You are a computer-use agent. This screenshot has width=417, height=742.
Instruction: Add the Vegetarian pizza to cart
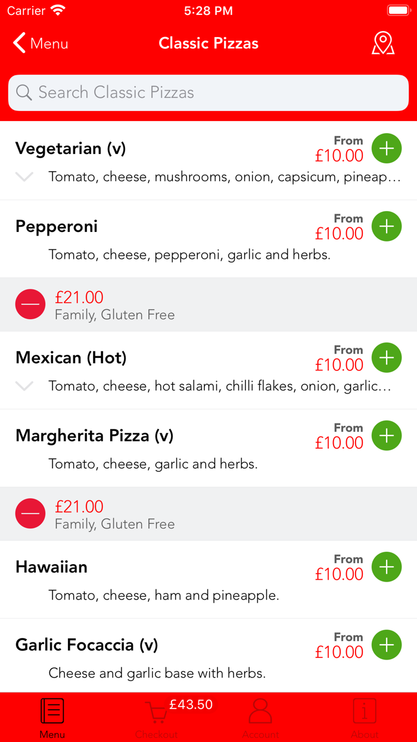pos(386,148)
